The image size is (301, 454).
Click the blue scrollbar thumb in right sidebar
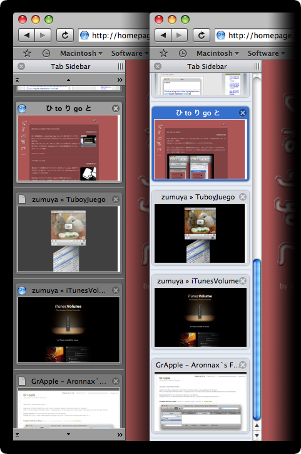[x=257, y=340]
